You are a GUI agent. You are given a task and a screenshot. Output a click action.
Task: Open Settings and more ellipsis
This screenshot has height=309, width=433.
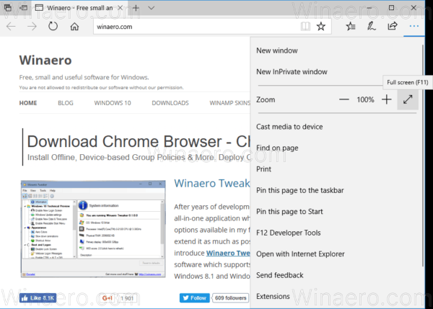(414, 26)
